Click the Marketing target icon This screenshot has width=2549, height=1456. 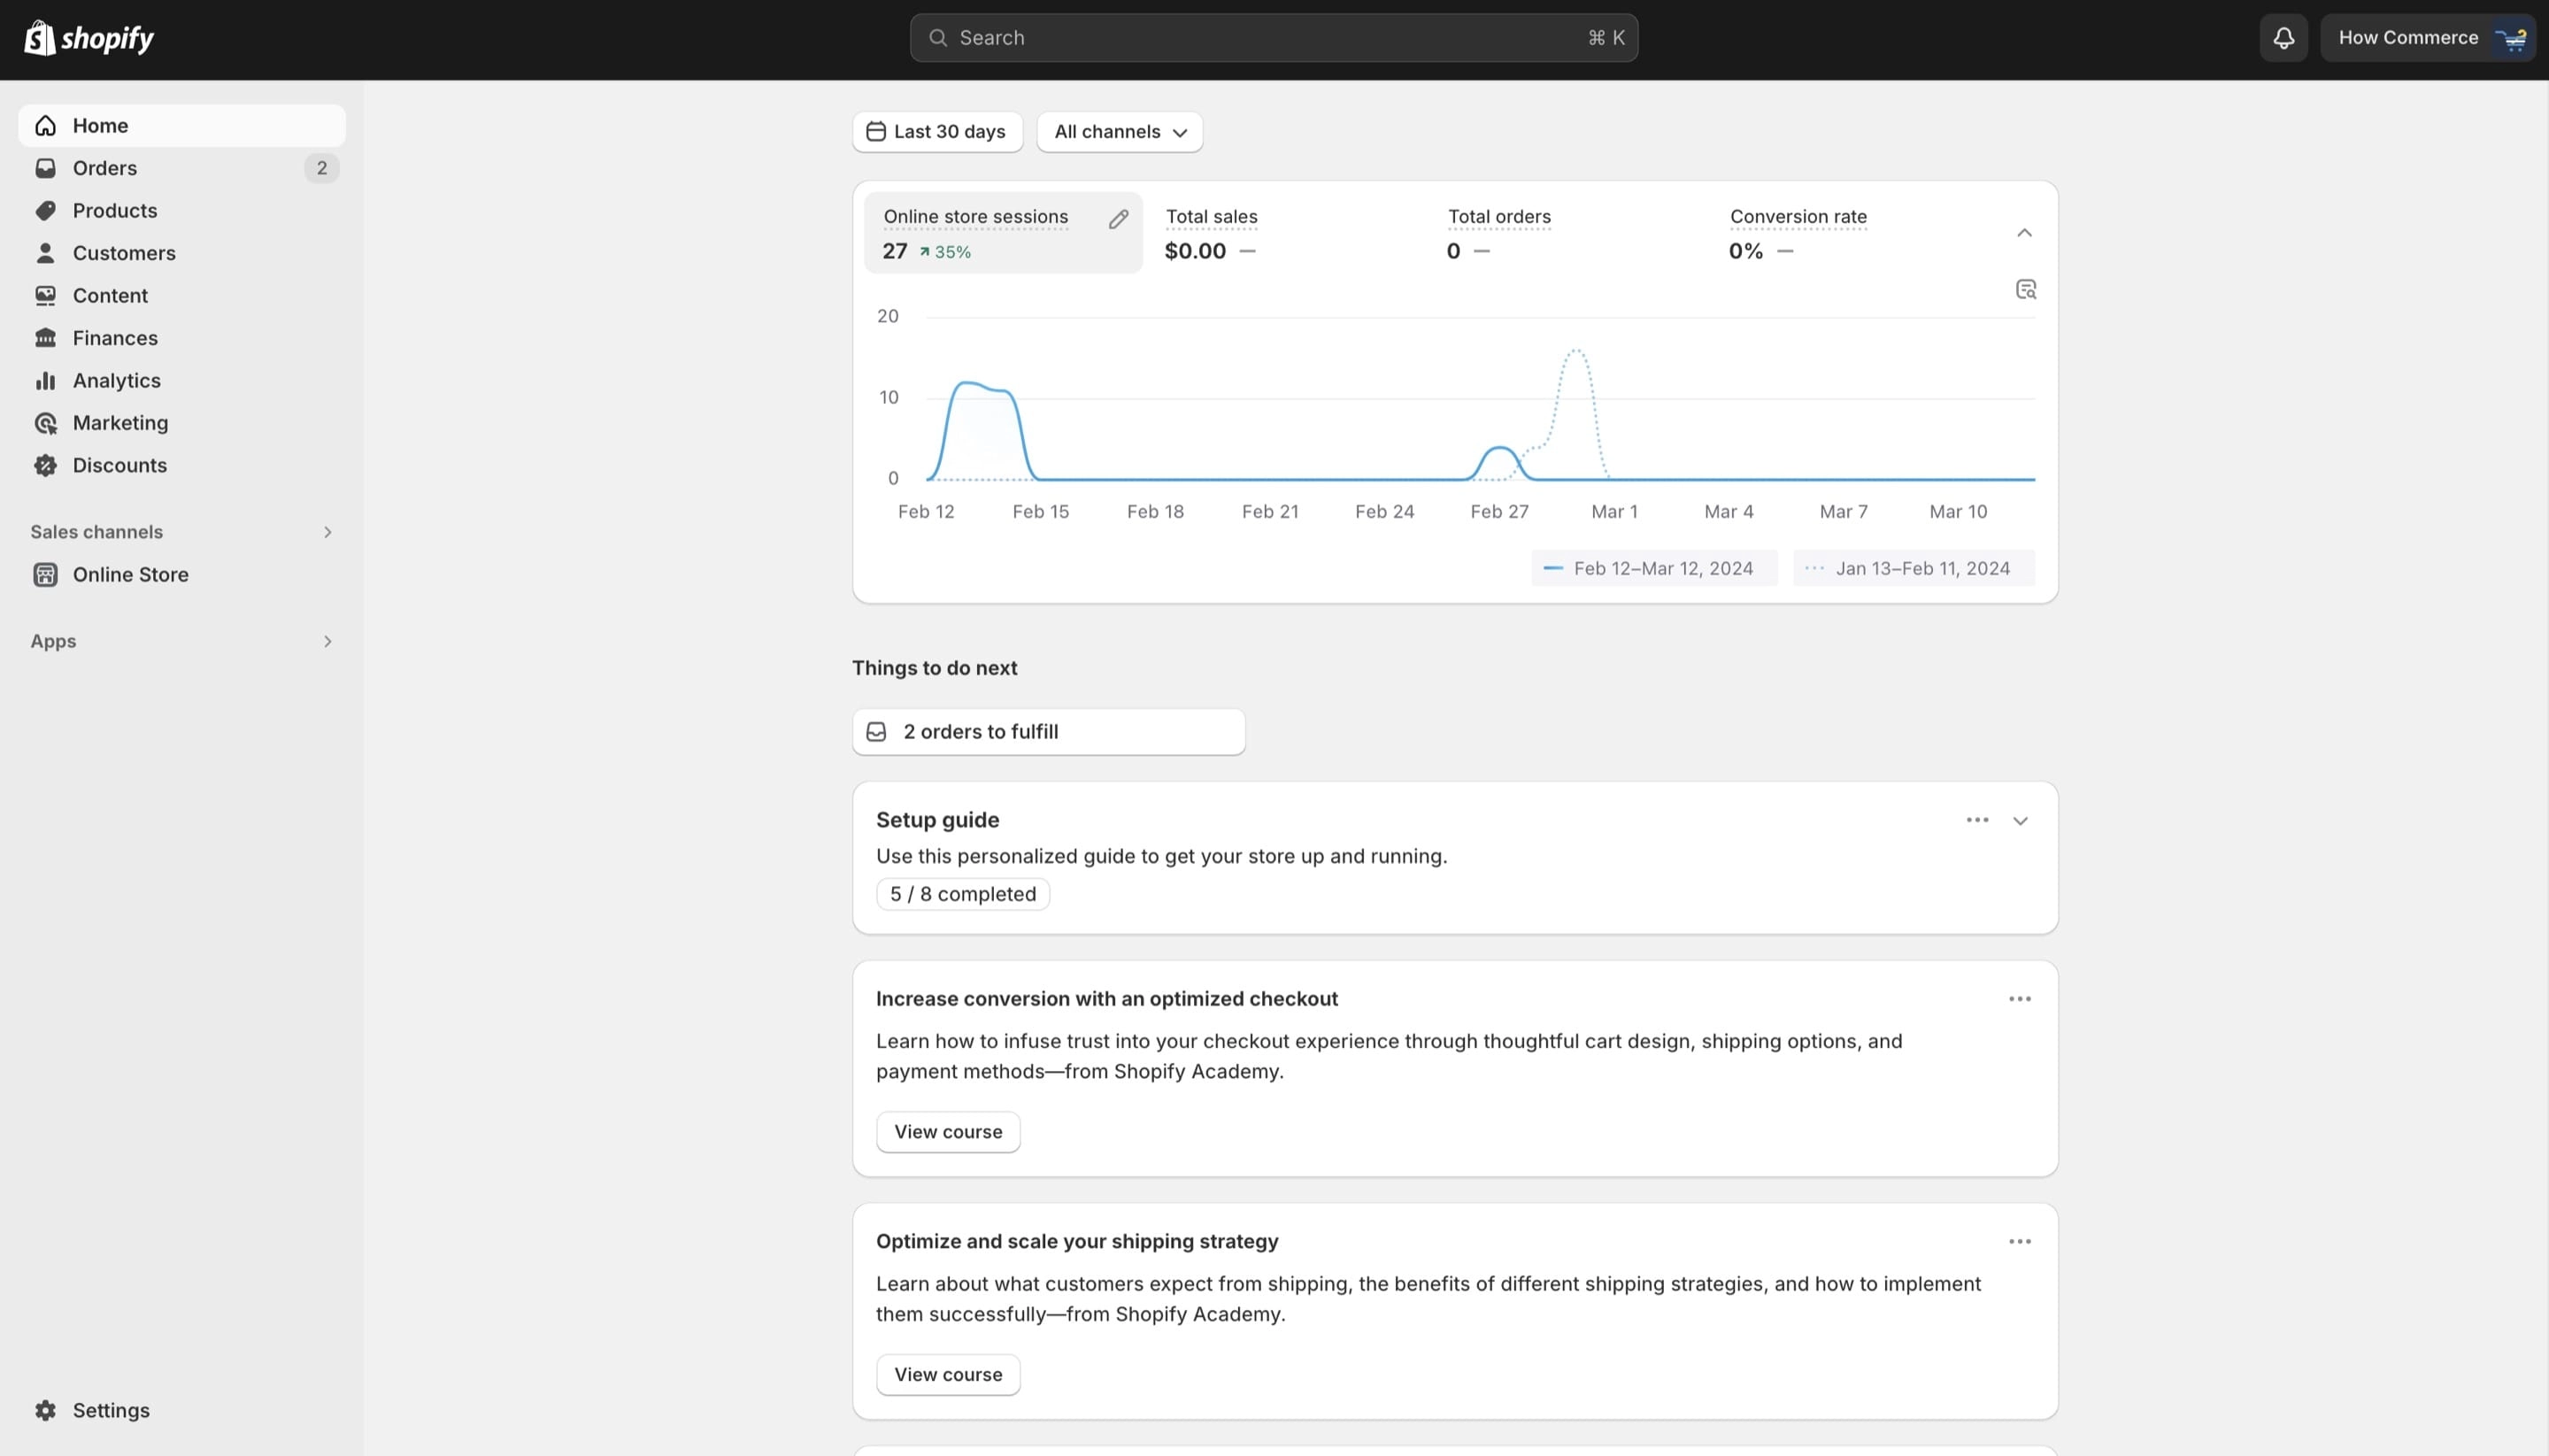pyautogui.click(x=45, y=423)
